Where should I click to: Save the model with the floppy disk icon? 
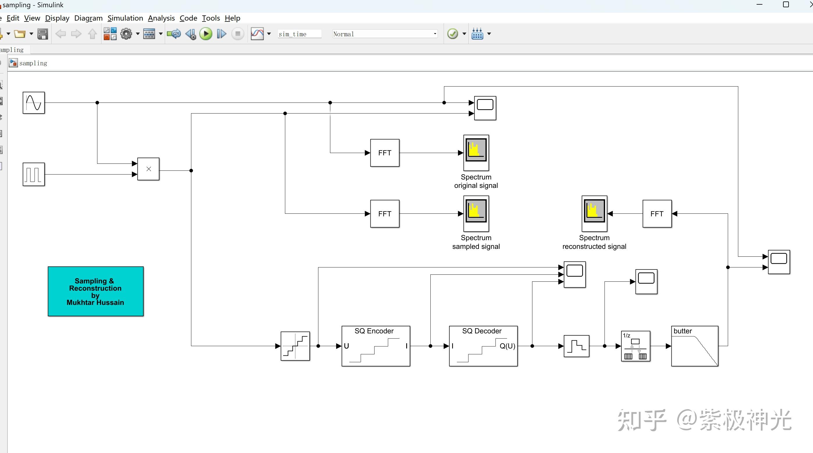point(43,34)
